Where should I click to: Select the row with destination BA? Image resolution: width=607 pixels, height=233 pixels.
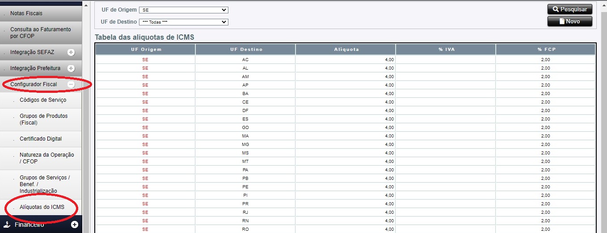pos(245,94)
